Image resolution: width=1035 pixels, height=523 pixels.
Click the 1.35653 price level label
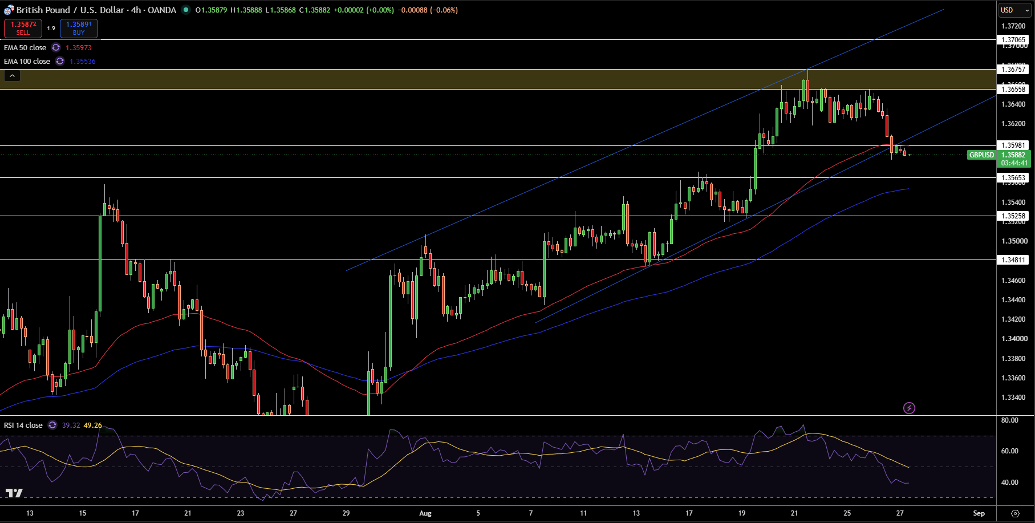[x=1014, y=178]
